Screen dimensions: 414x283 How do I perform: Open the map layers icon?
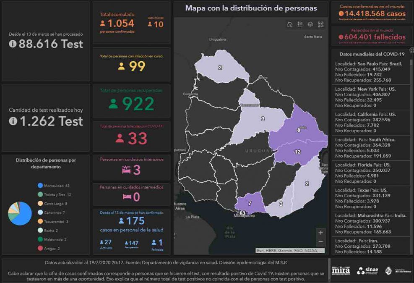tap(310, 24)
